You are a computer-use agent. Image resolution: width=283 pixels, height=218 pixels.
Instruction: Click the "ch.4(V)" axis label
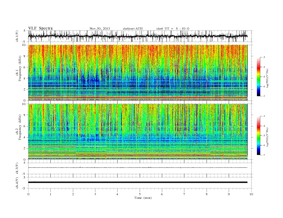(17, 183)
